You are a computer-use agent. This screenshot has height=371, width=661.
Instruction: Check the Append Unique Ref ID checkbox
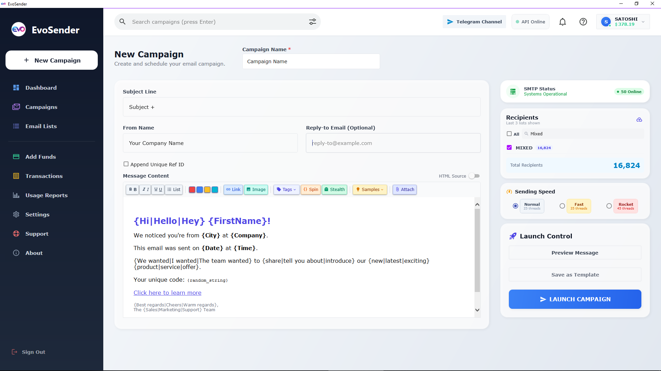pyautogui.click(x=126, y=164)
